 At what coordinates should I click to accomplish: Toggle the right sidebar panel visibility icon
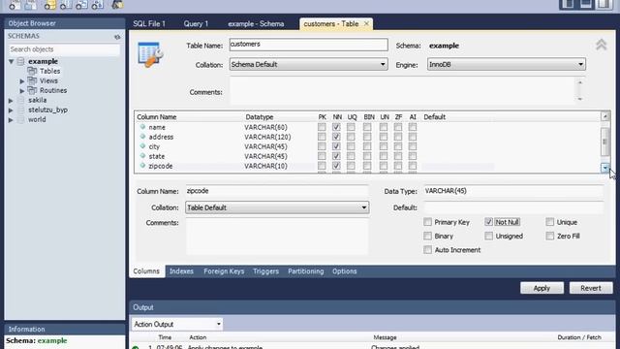pos(604,4)
